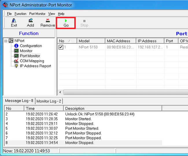Sort by the Port column header

(x=171, y=41)
